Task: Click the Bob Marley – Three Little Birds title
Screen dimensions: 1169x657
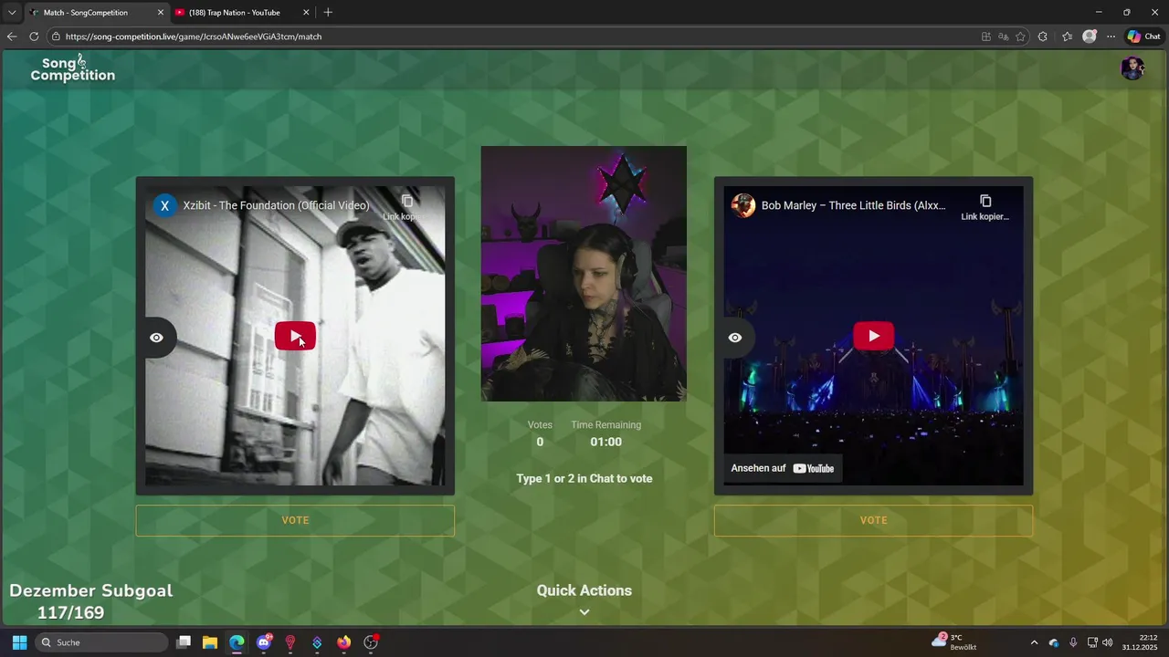Action: tap(853, 205)
